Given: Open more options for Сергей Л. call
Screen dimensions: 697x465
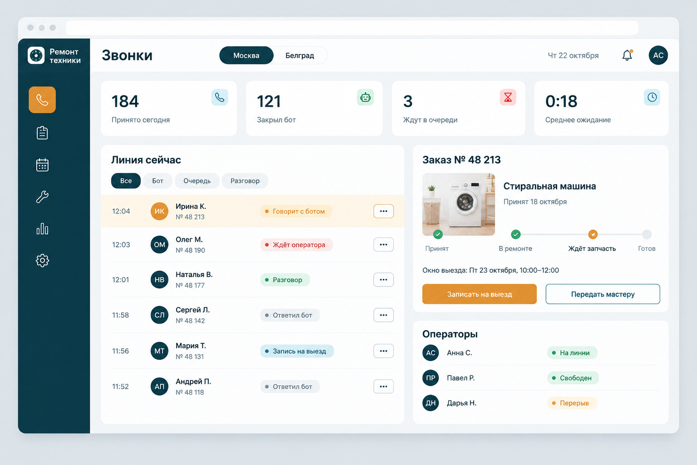Looking at the screenshot, I should point(383,315).
